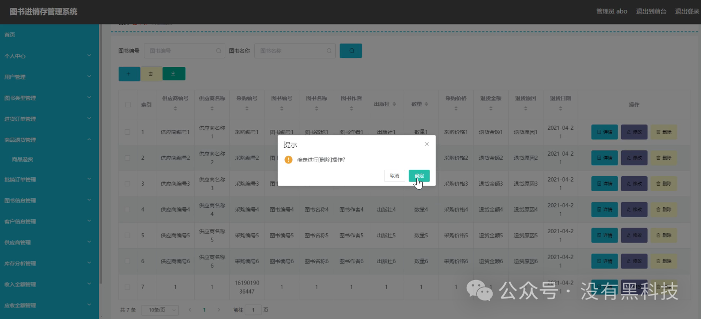
Task: Click 删除 for row 1
Action: click(664, 132)
